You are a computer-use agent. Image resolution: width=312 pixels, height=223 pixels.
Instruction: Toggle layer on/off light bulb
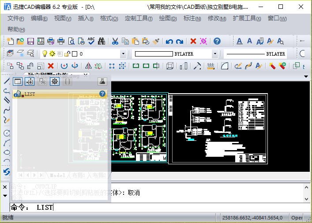click(x=45, y=54)
